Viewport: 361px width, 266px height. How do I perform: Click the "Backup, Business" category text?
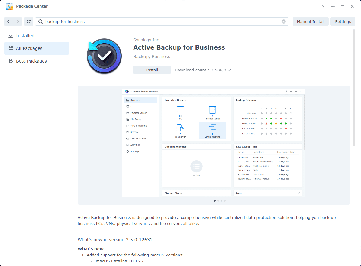[152, 57]
